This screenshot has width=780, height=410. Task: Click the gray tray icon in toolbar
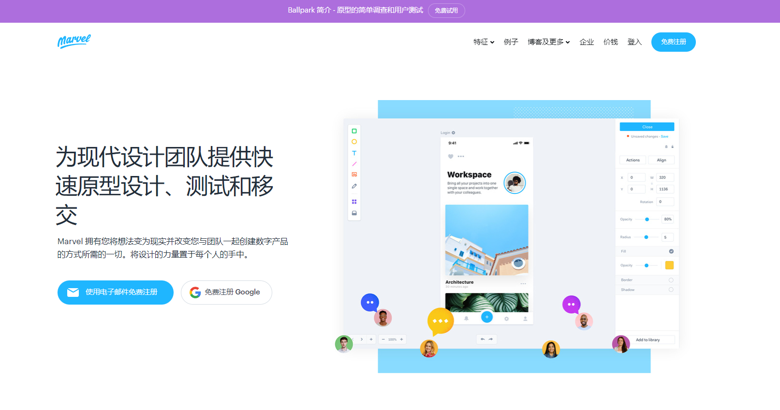354,213
